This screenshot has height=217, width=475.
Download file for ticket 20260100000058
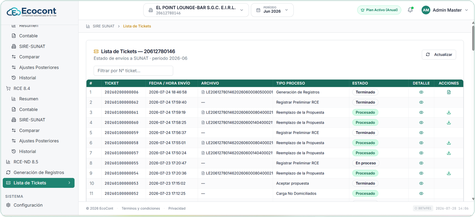[449, 143]
